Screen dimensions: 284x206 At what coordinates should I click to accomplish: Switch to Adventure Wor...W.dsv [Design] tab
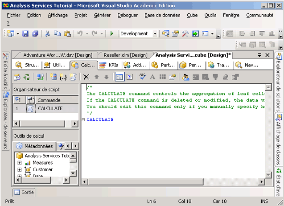point(58,55)
